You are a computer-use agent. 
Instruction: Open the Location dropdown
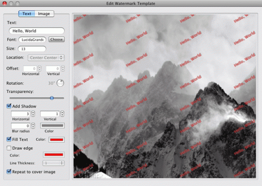[46, 57]
